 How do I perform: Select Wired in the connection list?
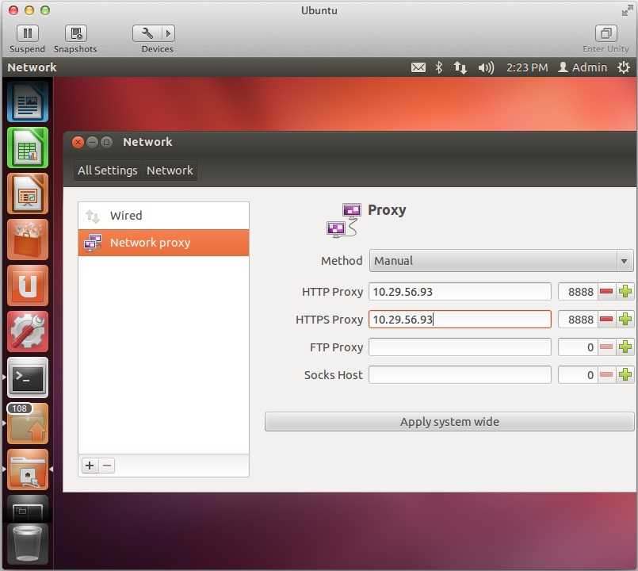click(163, 216)
